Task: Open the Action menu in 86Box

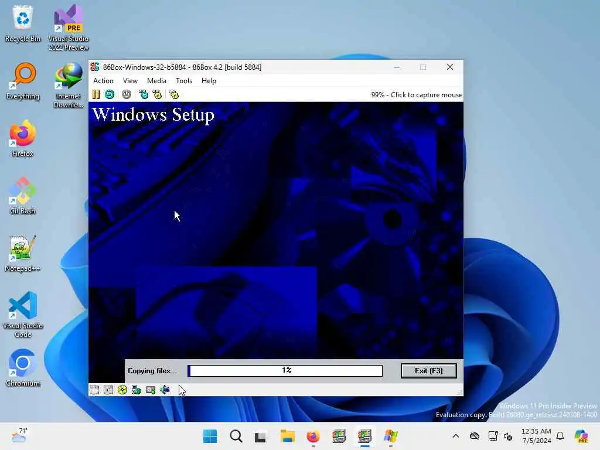Action: point(103,81)
